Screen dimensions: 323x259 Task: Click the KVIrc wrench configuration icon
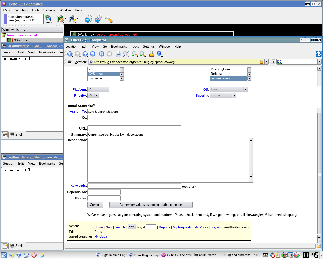[109, 19]
